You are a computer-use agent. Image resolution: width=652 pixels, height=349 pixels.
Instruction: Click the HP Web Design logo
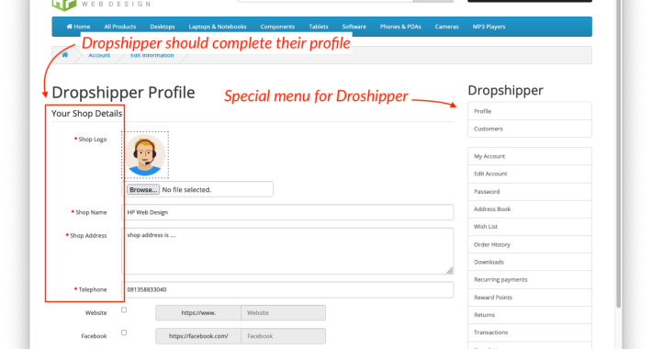101,5
